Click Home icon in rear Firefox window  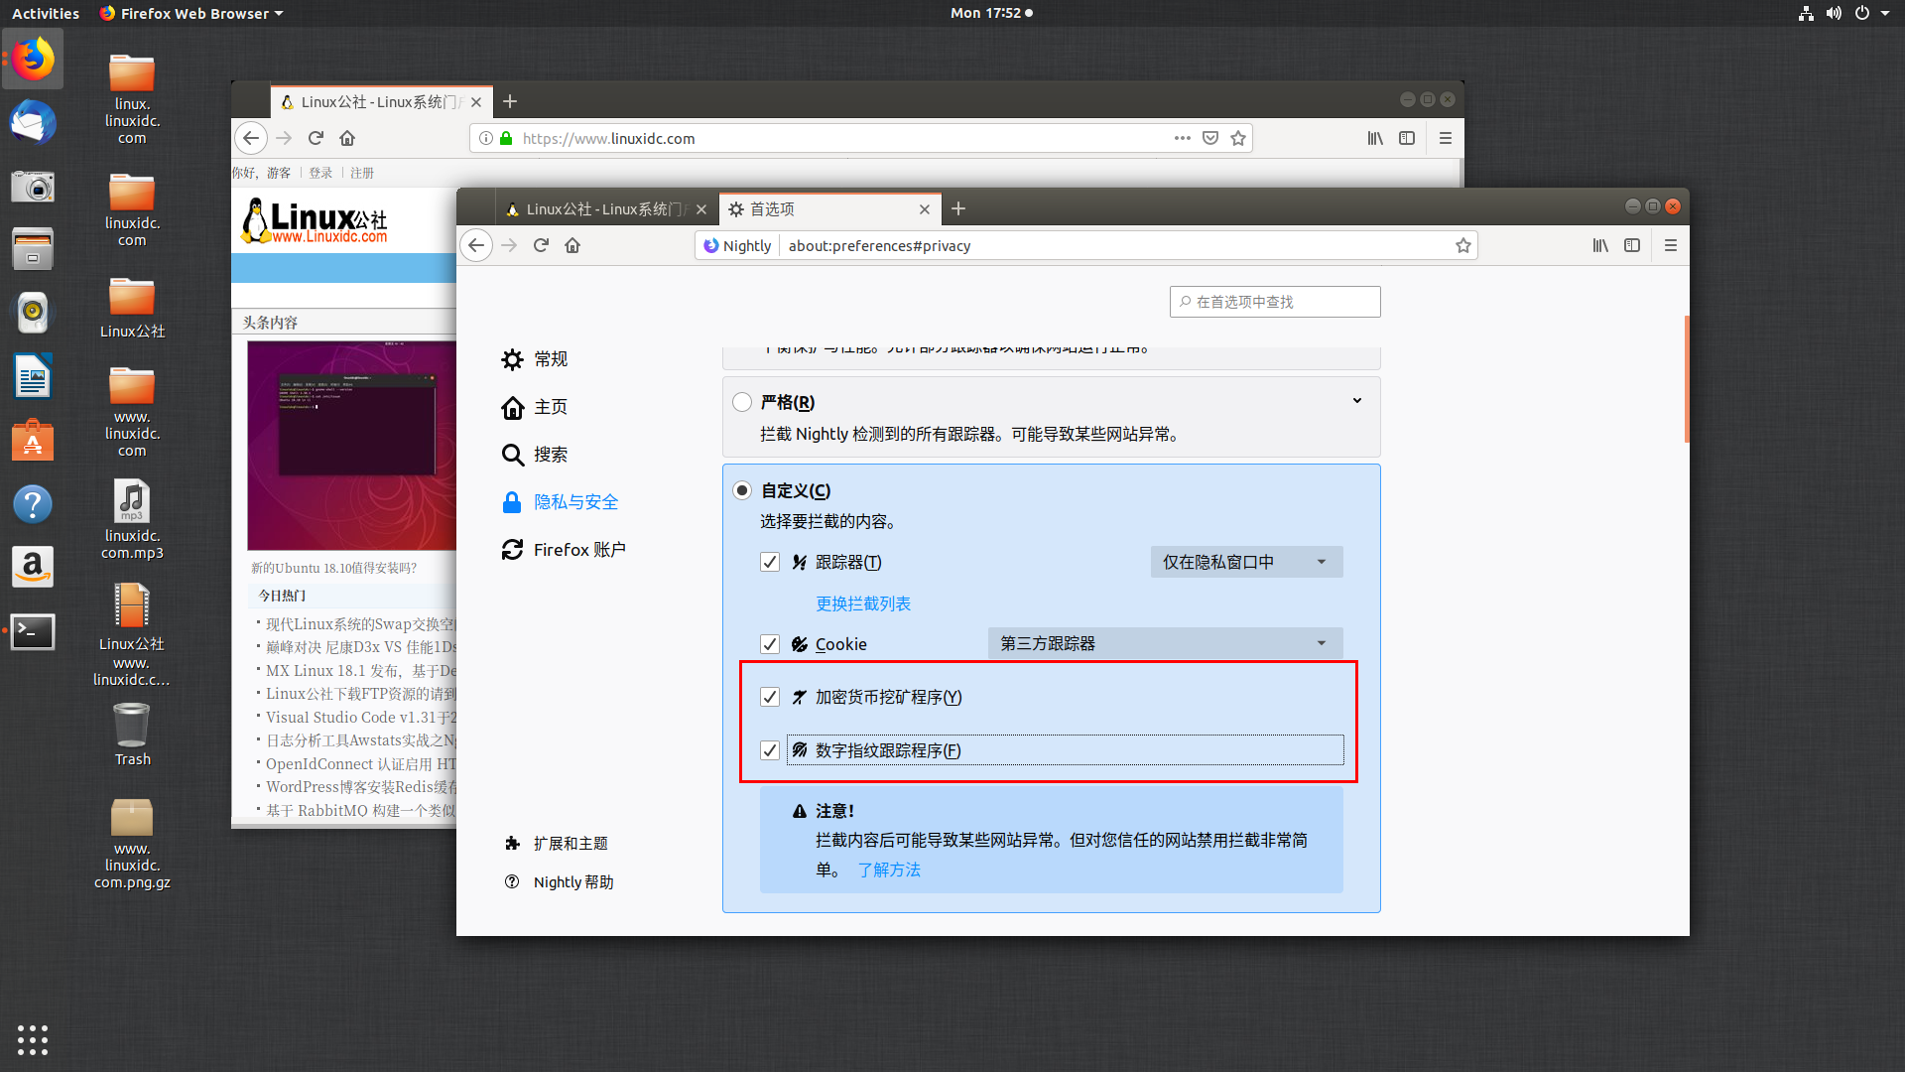click(347, 138)
